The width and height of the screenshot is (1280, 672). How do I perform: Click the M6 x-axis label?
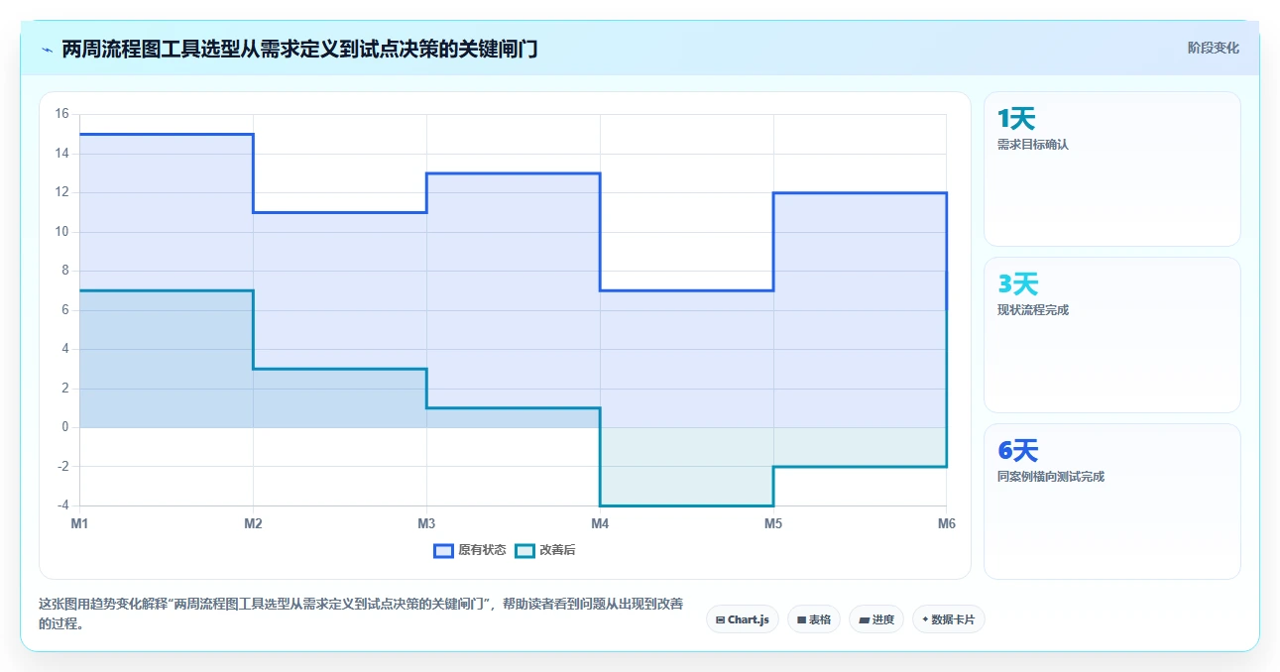(x=947, y=523)
